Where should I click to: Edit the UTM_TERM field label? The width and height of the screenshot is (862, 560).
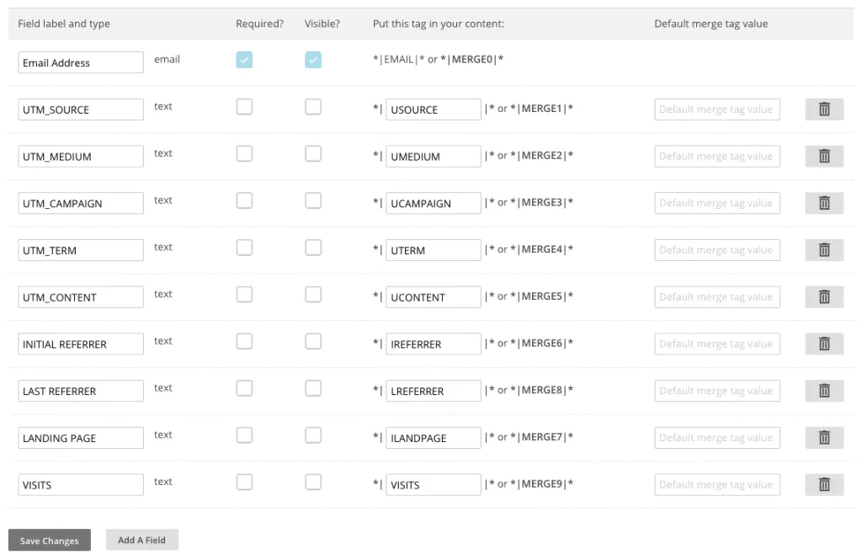tap(80, 249)
